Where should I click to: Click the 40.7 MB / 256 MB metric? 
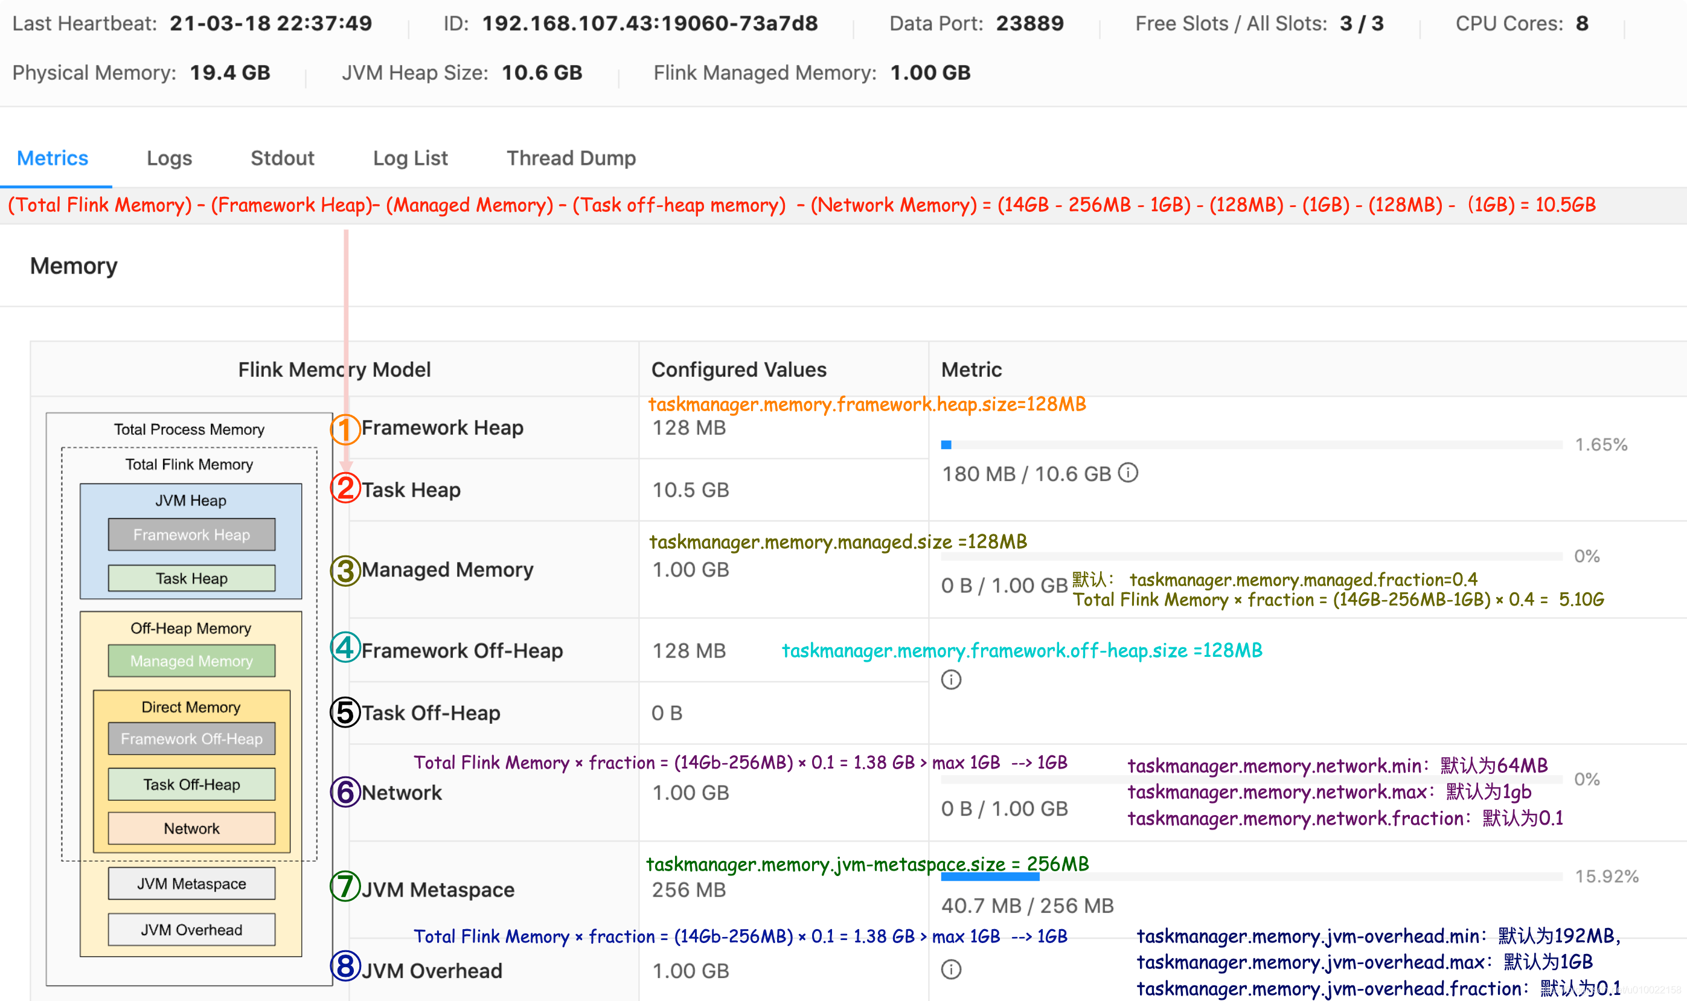pos(1027,905)
